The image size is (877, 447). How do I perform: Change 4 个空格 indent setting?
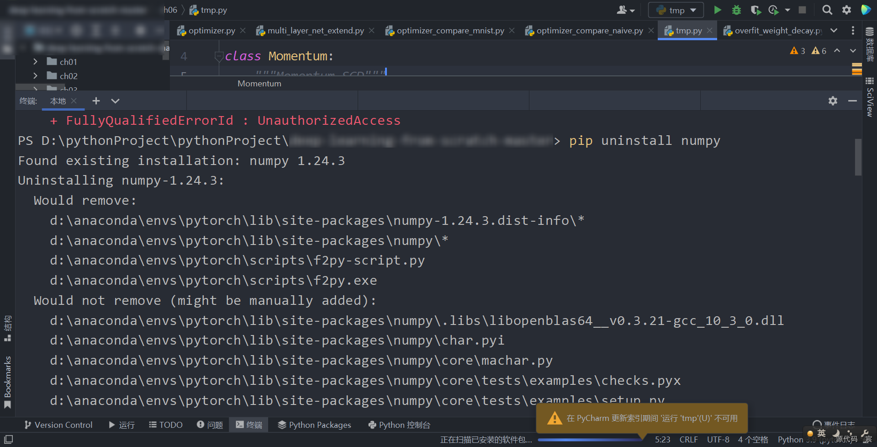[753, 439]
